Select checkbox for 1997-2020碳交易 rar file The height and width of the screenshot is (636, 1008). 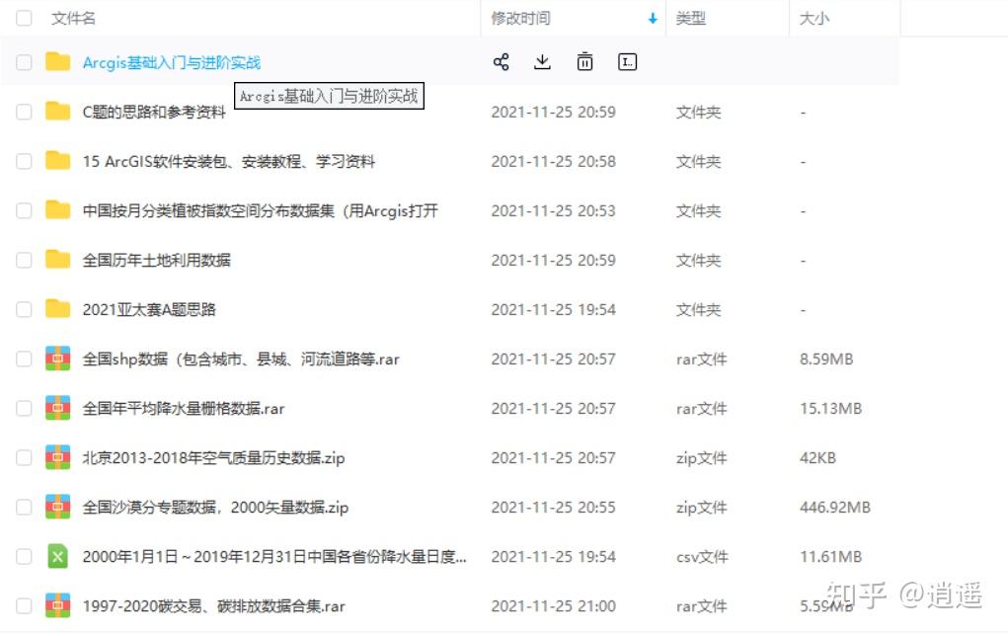pyautogui.click(x=24, y=605)
